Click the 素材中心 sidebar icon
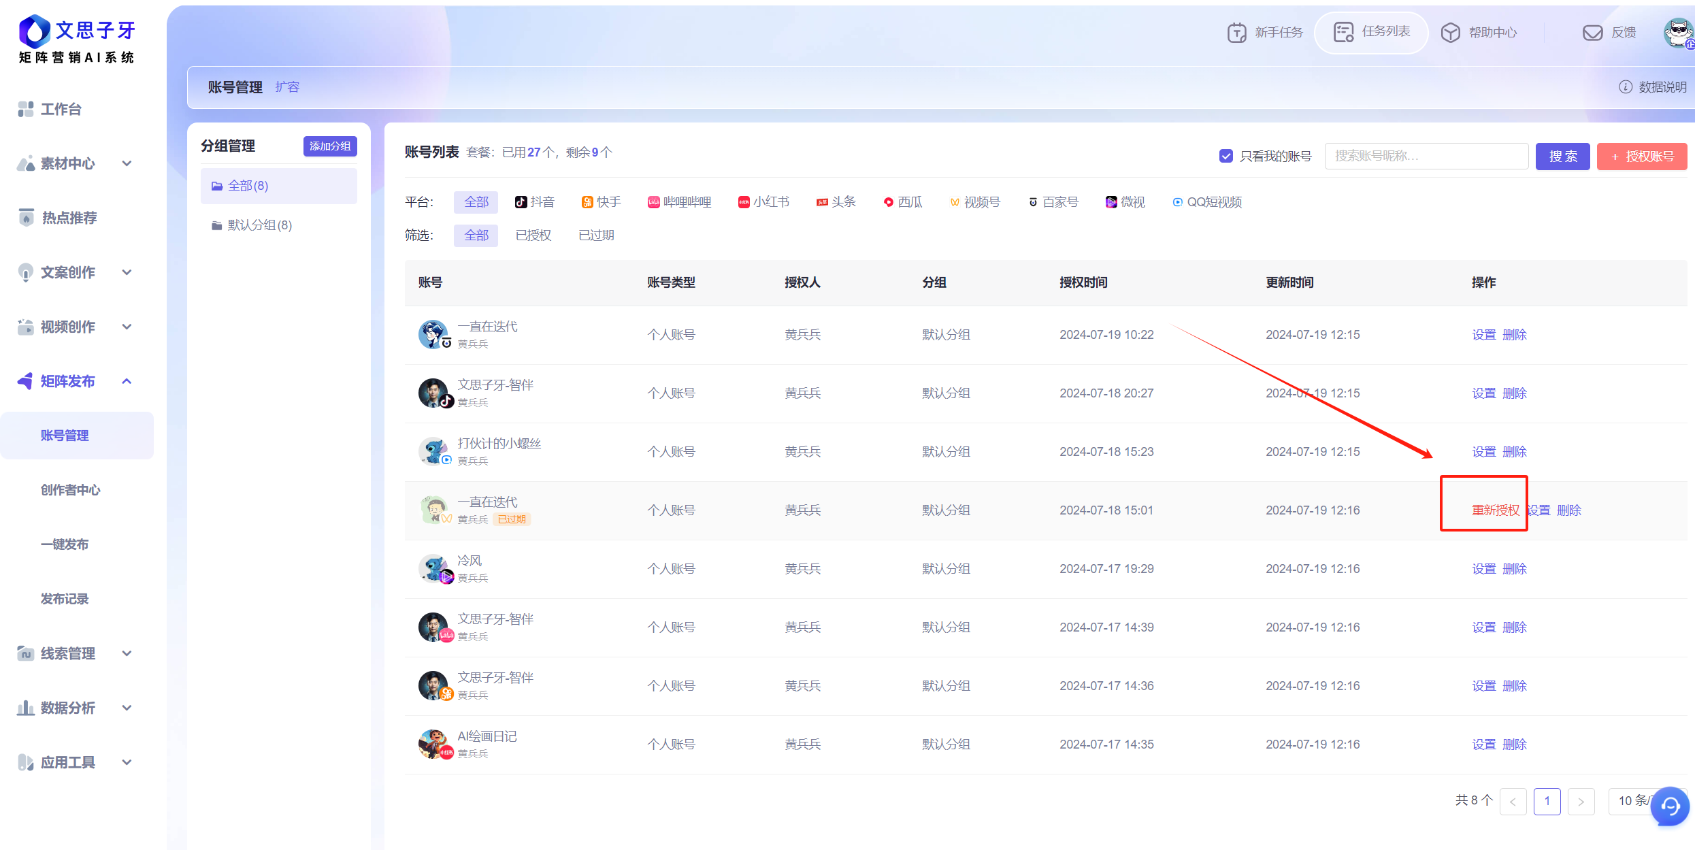Image resolution: width=1695 pixels, height=850 pixels. 26,163
